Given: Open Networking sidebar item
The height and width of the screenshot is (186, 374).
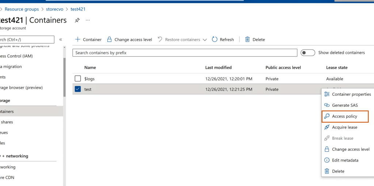Looking at the screenshot, I should (8, 167).
